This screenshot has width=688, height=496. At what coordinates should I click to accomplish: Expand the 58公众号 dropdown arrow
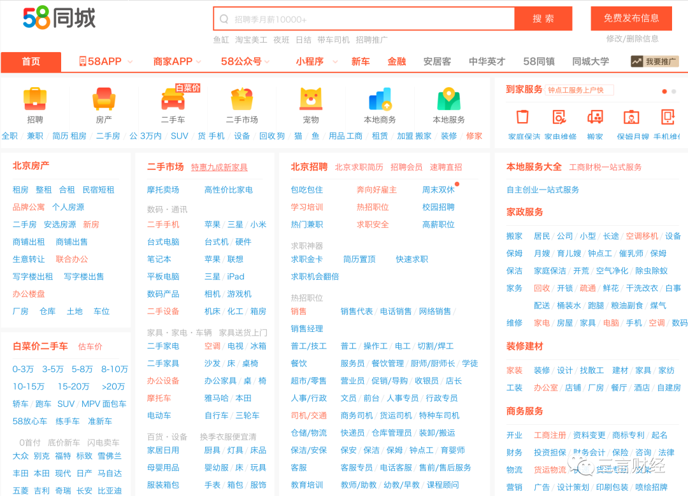click(267, 62)
